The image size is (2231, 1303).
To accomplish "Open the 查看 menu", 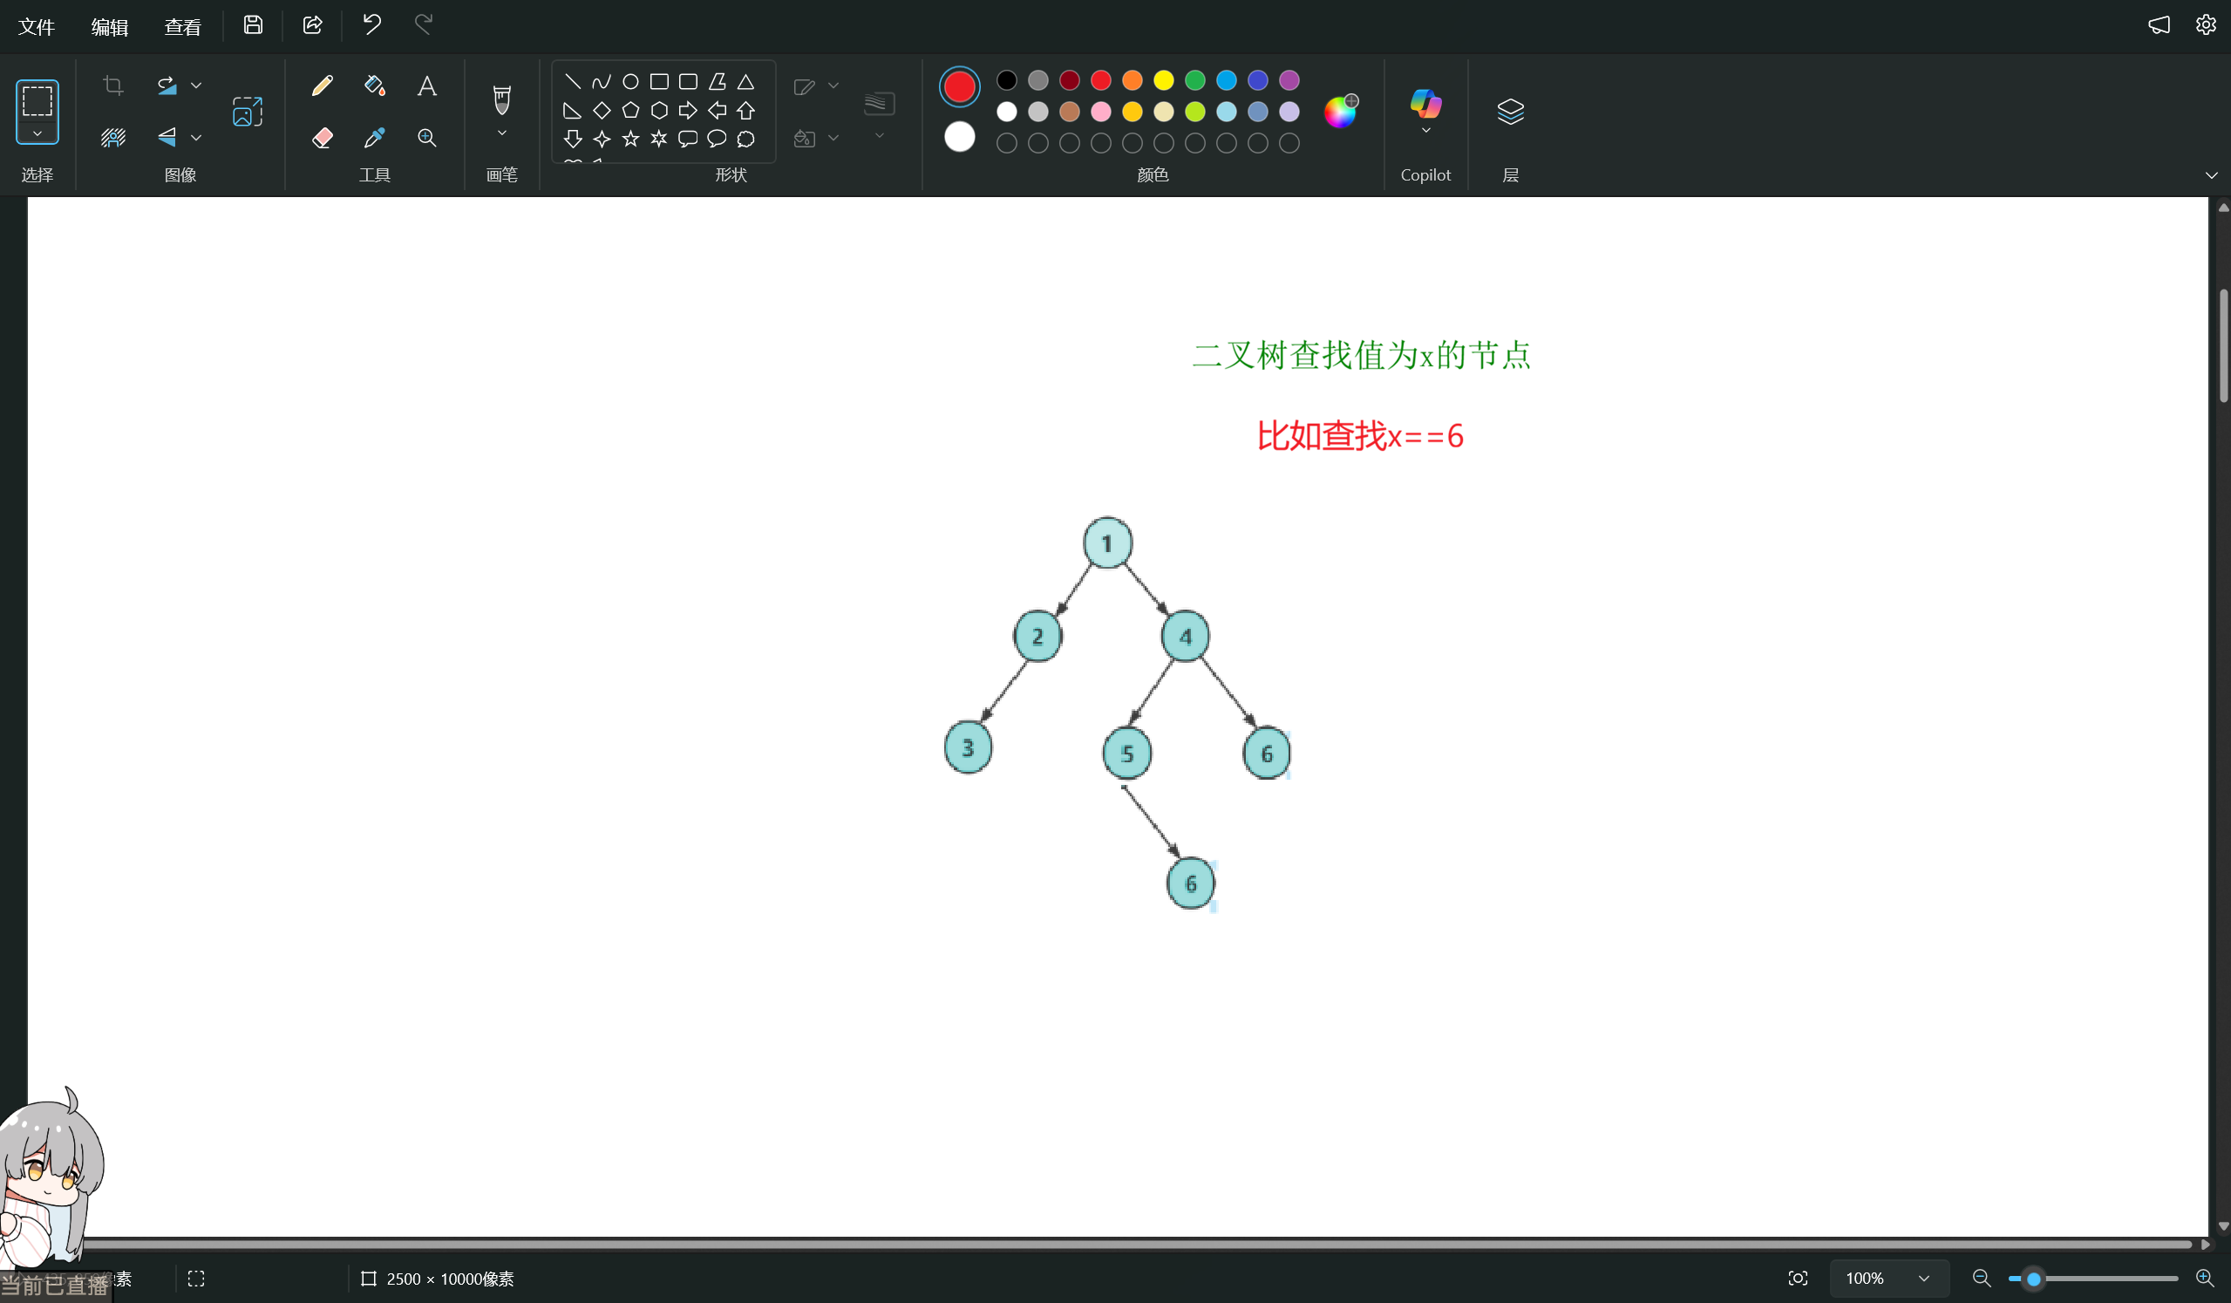I will coord(182,26).
